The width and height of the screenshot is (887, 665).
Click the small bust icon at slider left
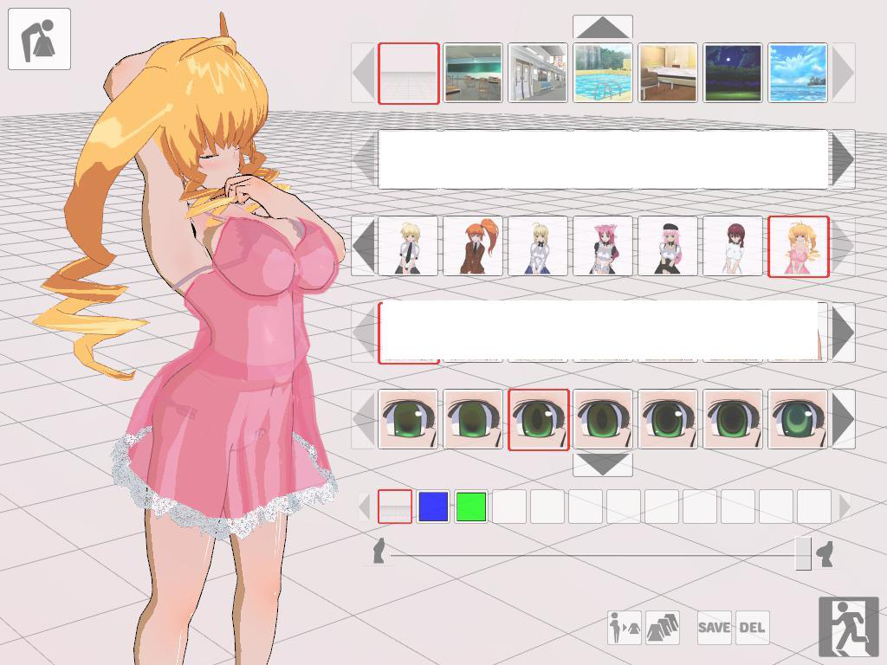coord(379,551)
